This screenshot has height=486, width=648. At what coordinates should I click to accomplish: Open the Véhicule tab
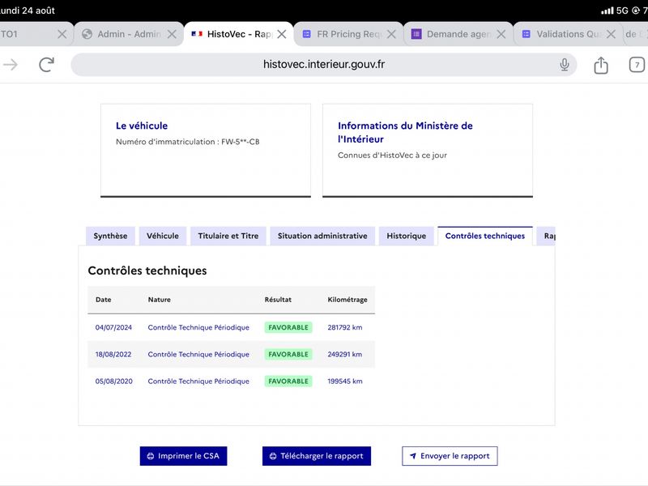point(163,236)
